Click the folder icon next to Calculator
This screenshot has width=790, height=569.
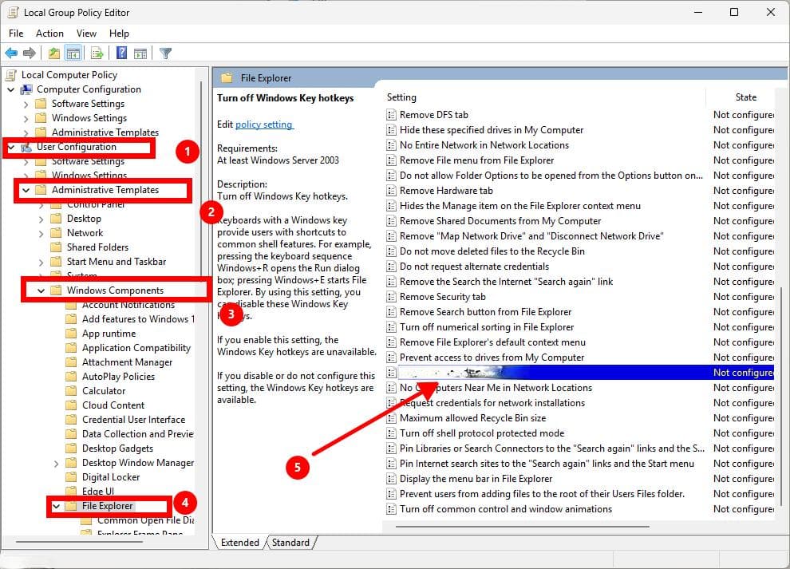[x=72, y=390]
